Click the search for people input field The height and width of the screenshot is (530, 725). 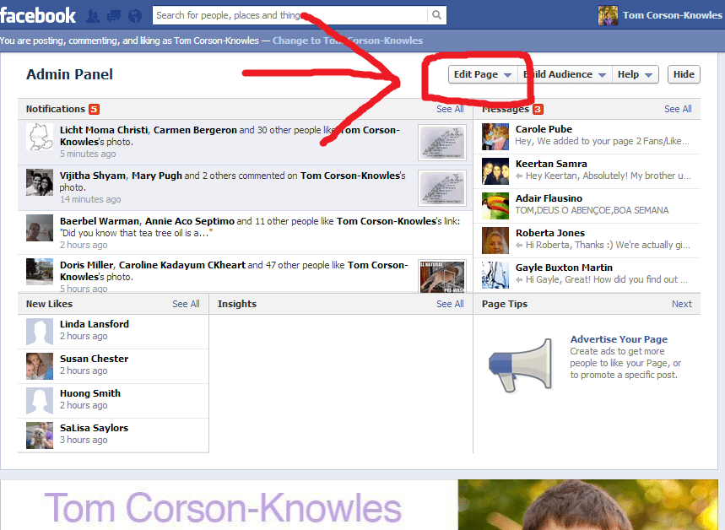point(289,15)
